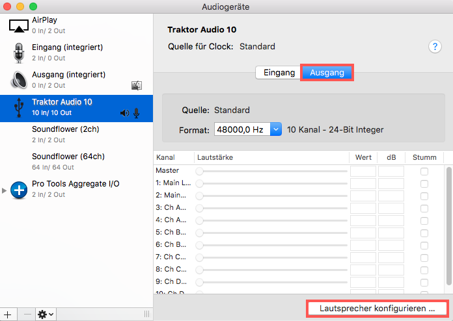Click the default output speaker icon on Traktor row

tap(124, 113)
